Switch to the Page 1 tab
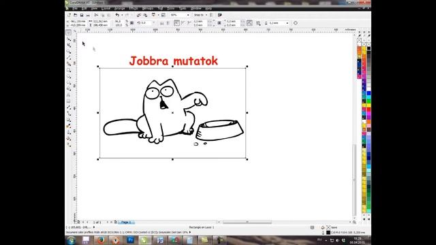436x245 pixels. coord(126,223)
